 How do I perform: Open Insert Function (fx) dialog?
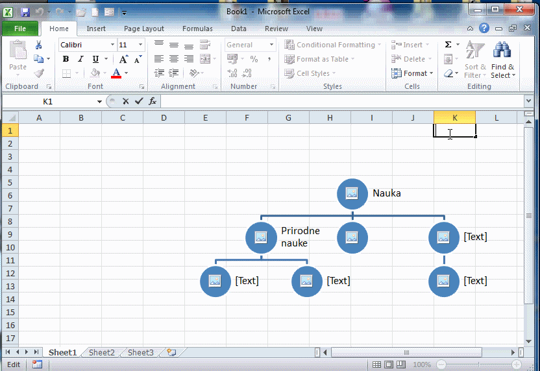(153, 101)
